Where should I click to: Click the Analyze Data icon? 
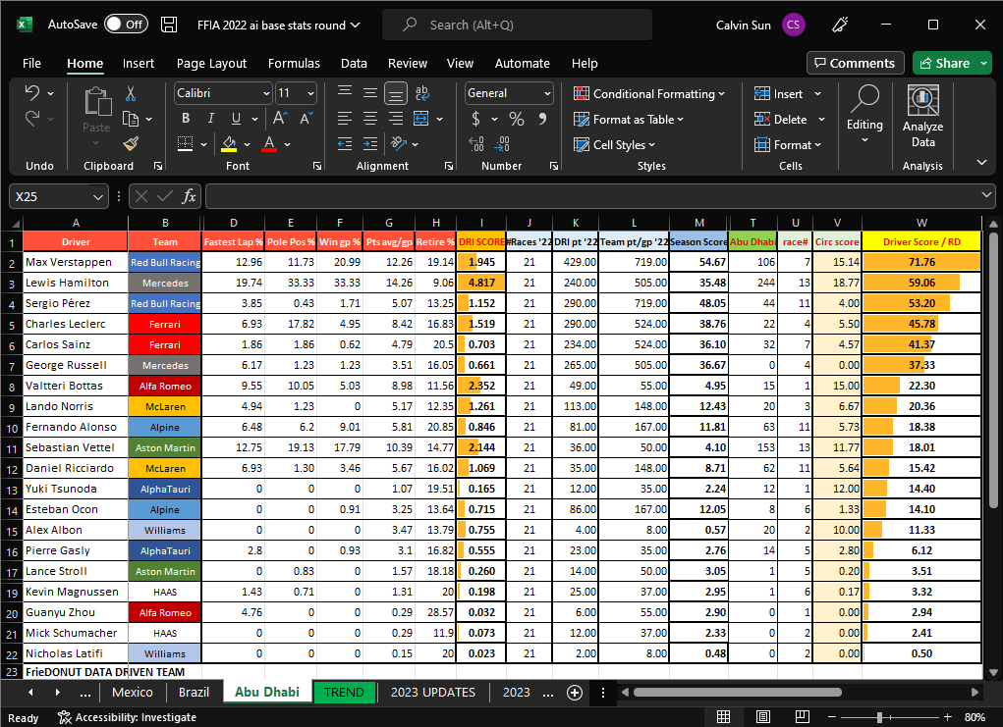click(922, 118)
